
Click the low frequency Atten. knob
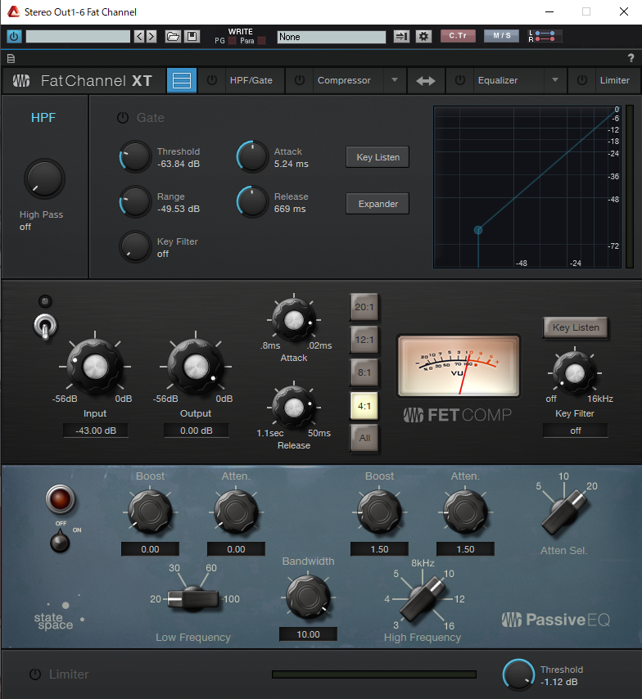click(236, 512)
